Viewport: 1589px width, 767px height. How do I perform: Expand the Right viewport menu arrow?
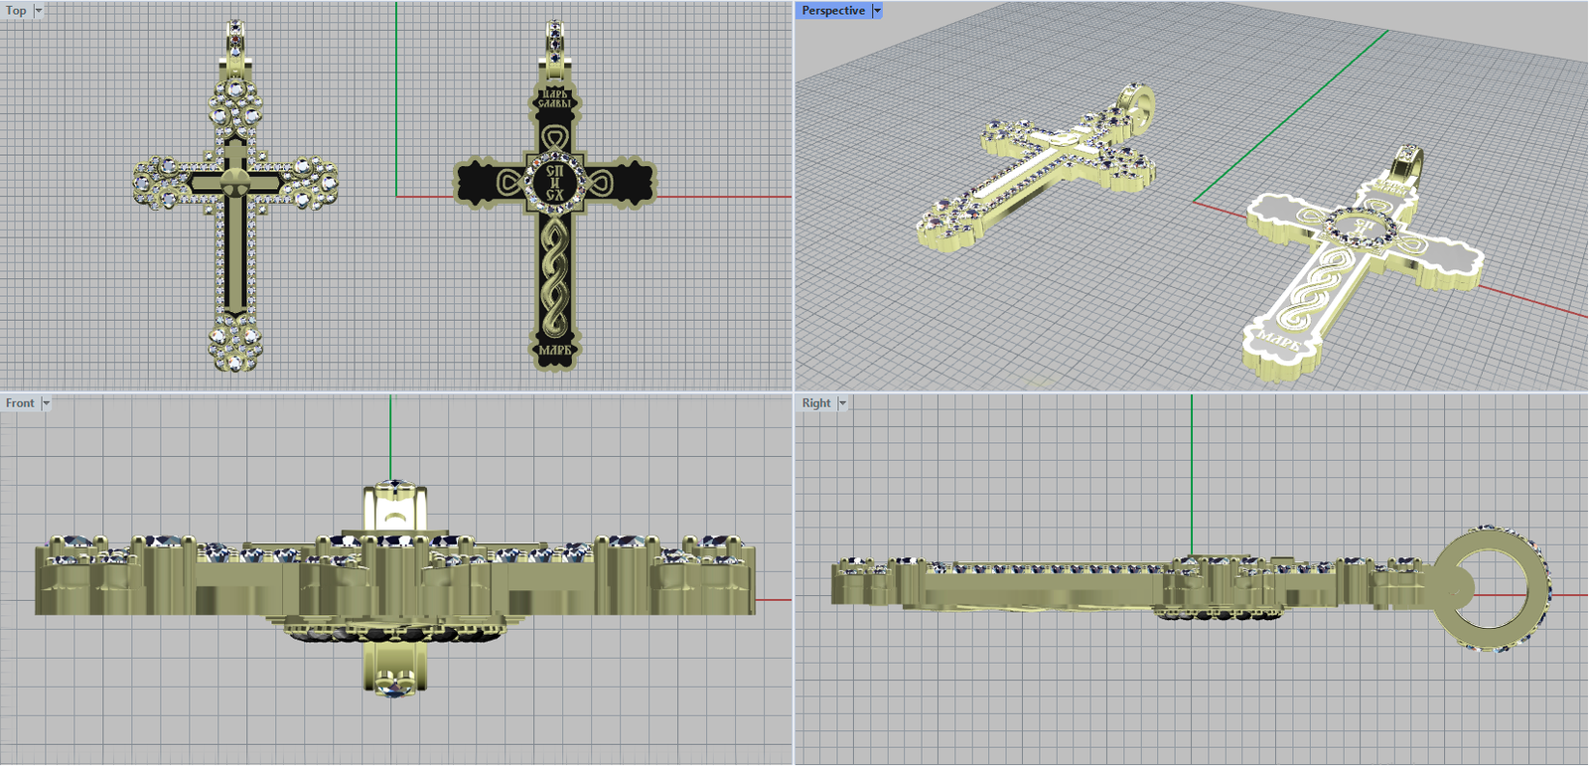[x=843, y=403]
